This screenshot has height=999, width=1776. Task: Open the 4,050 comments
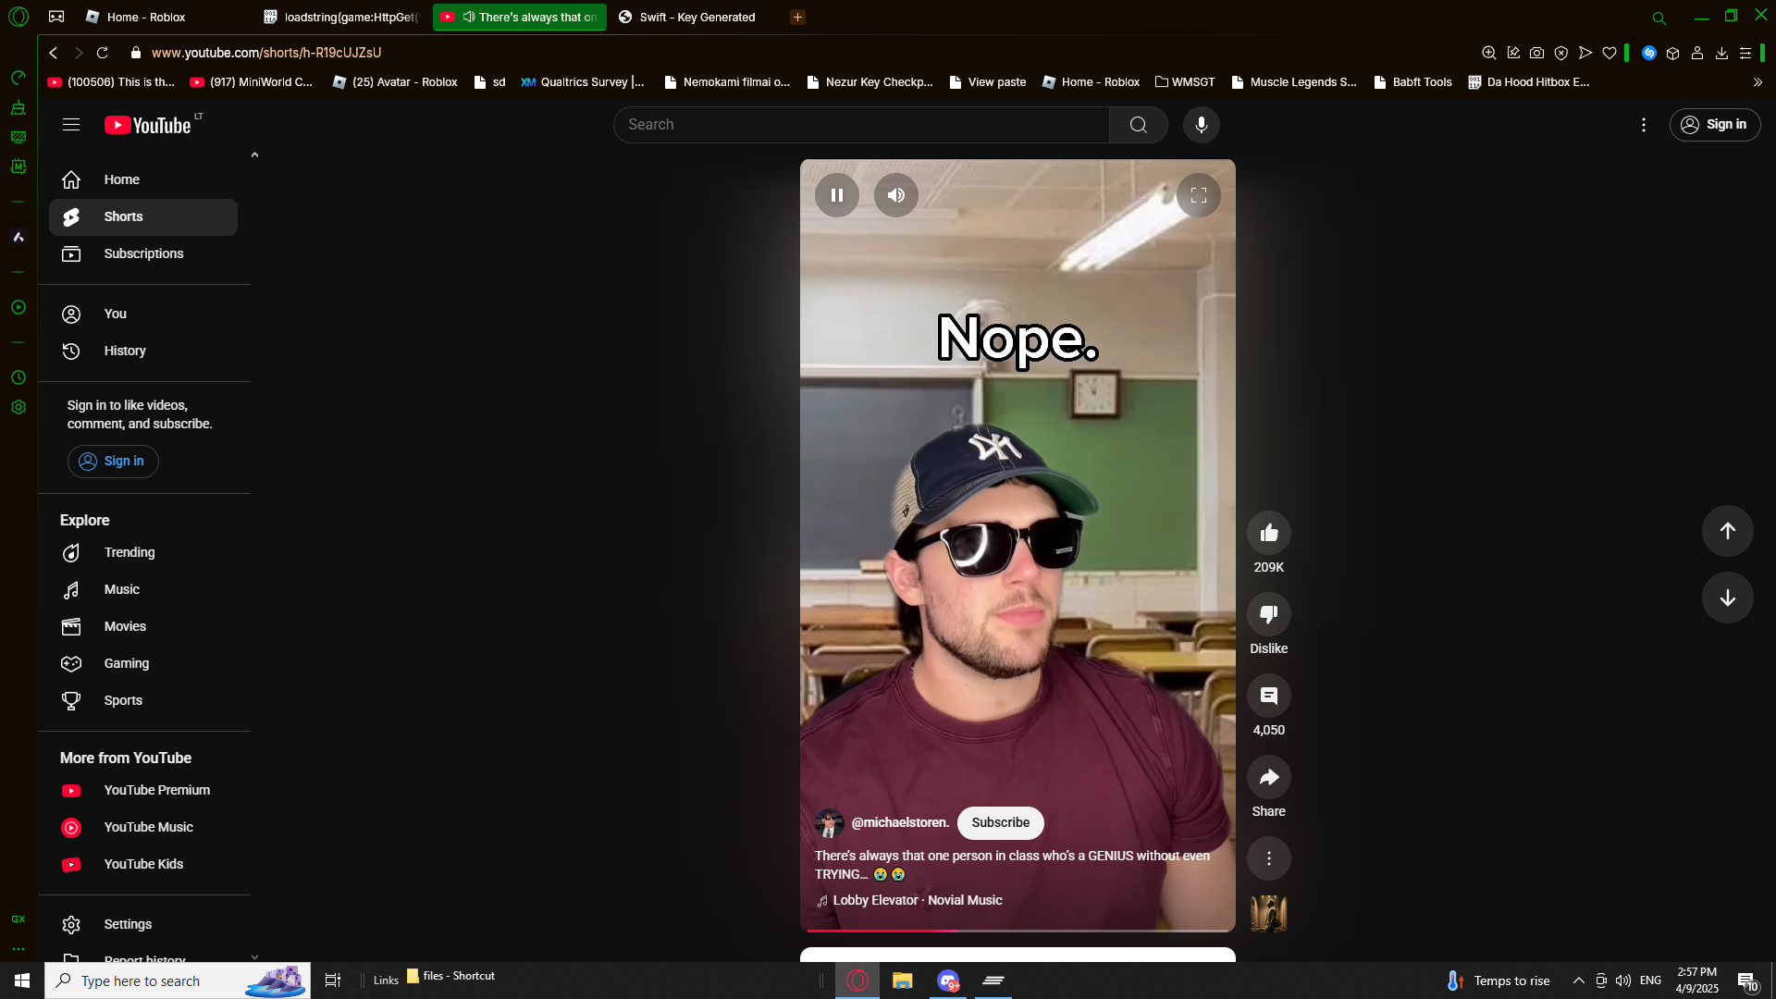1268,696
